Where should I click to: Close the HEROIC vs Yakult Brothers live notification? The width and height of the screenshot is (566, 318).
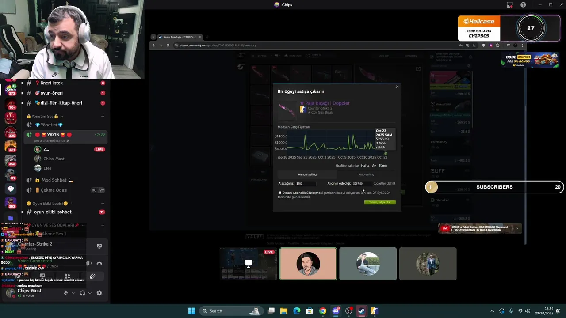pos(517,228)
